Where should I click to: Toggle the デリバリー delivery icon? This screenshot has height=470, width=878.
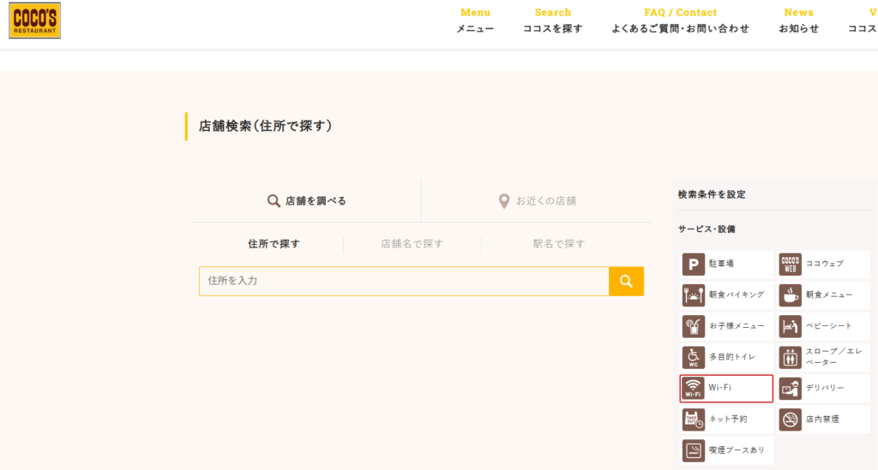click(x=790, y=389)
